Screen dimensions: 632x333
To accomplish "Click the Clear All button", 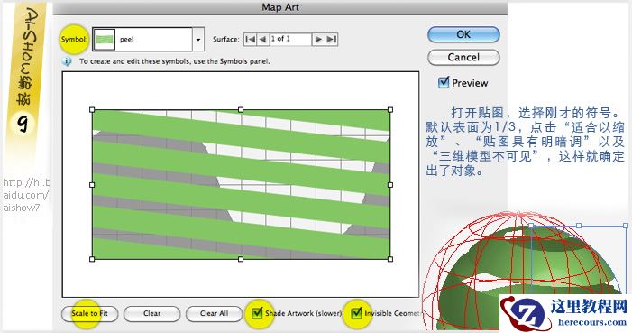I will pos(214,313).
